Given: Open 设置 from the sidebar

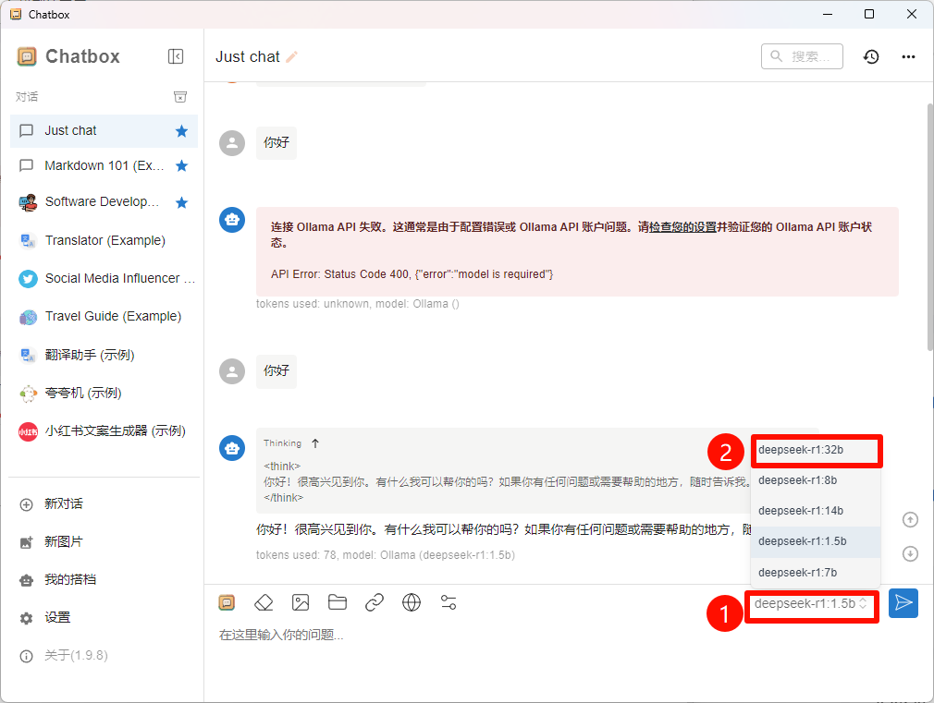Looking at the screenshot, I should click(x=55, y=617).
